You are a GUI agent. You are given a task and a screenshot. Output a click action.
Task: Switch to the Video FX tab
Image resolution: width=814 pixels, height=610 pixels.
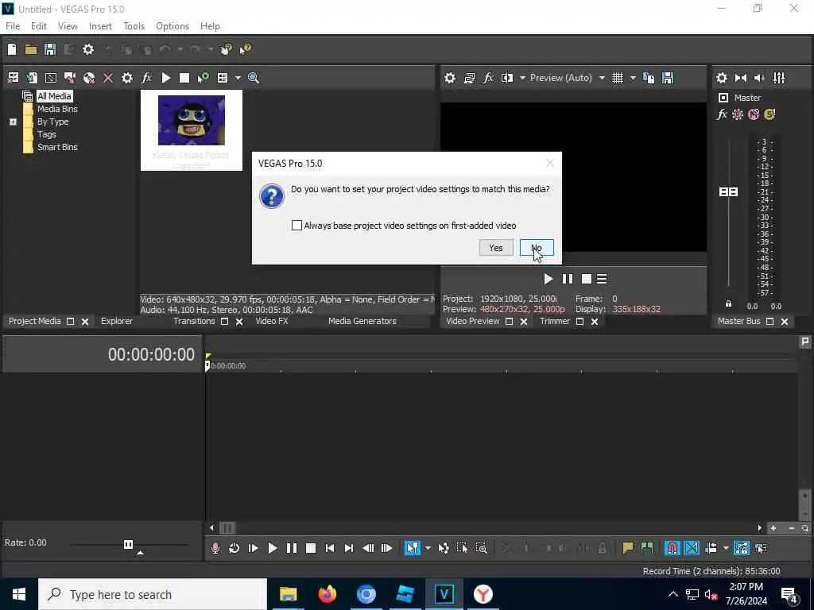click(x=272, y=321)
